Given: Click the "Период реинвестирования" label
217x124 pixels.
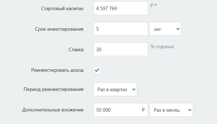Looking at the screenshot, I should 53,89.
